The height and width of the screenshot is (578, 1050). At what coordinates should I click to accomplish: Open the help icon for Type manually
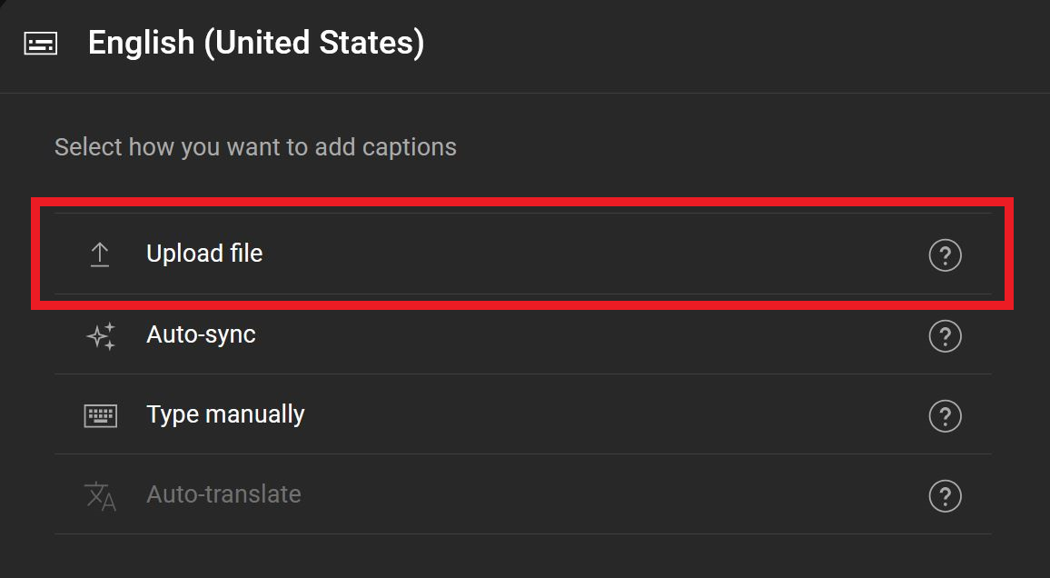click(x=945, y=416)
